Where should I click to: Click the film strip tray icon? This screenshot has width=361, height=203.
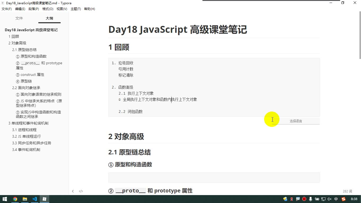(x=292, y=199)
